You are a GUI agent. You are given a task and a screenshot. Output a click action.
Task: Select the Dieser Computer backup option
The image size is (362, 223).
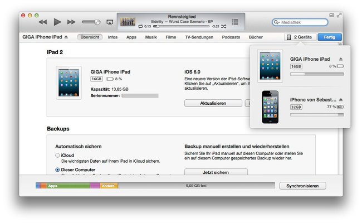coord(57,170)
